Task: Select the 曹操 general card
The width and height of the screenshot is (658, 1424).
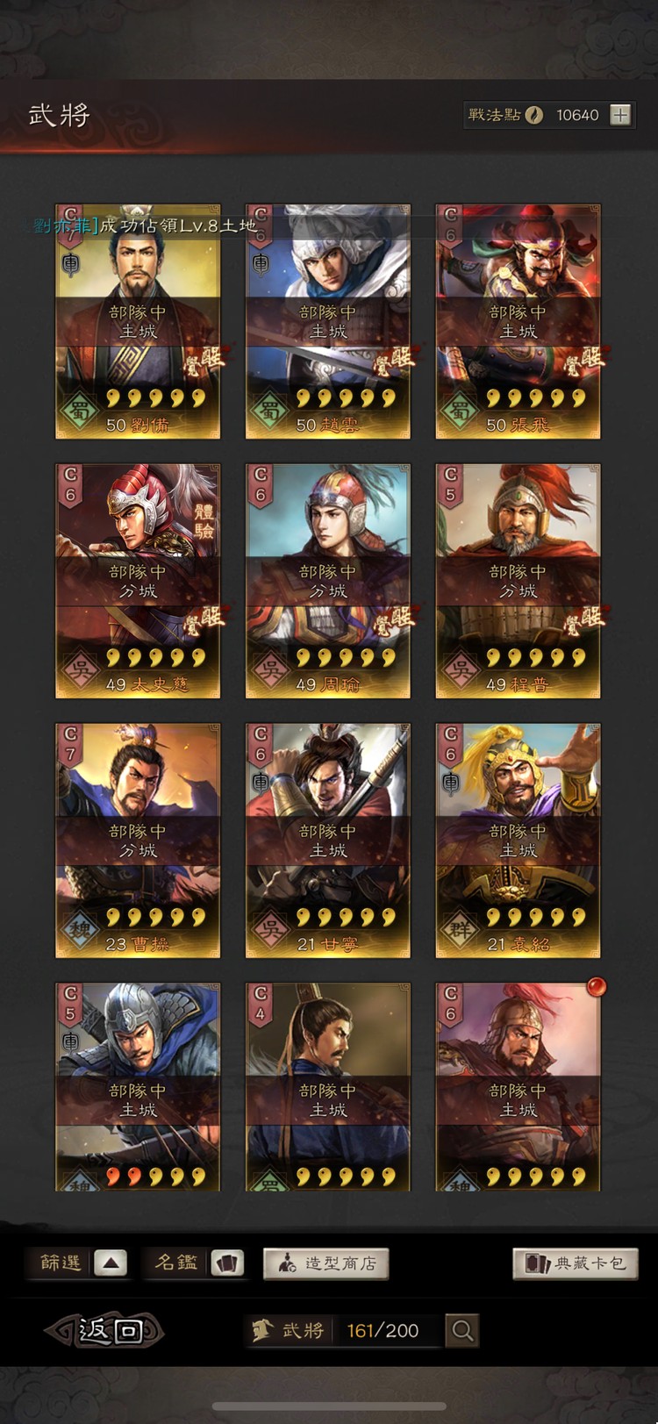Action: (x=138, y=841)
